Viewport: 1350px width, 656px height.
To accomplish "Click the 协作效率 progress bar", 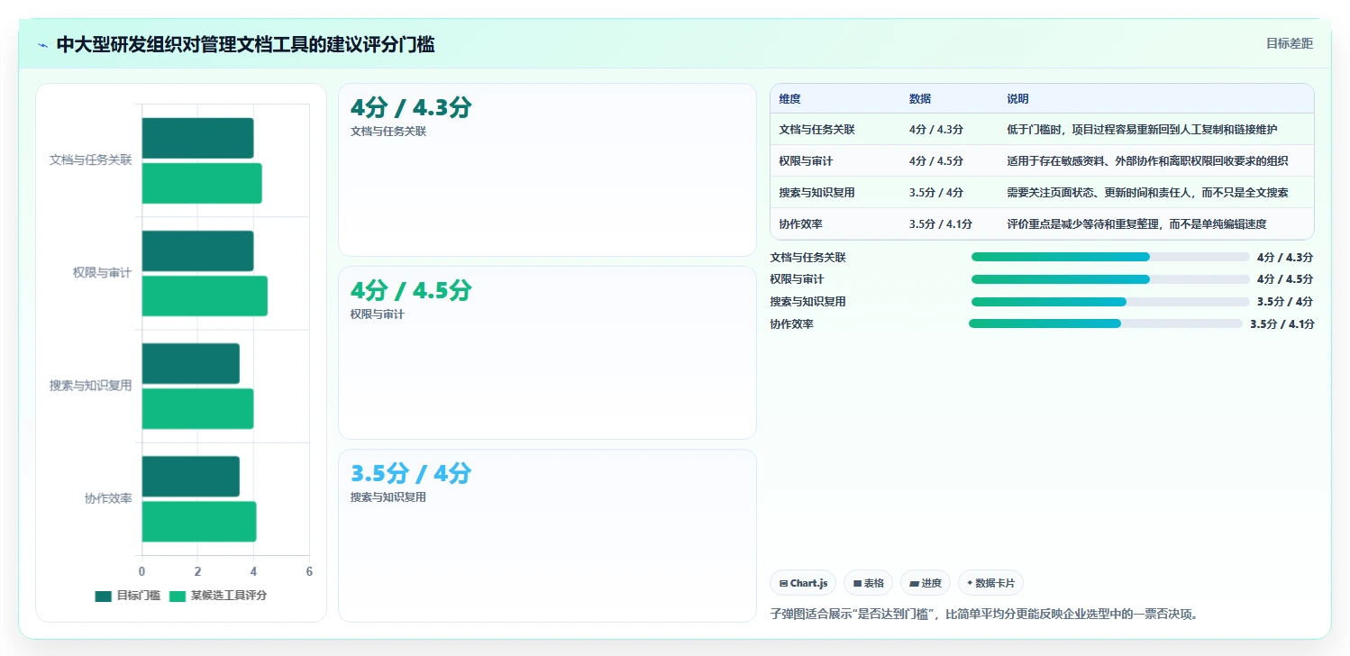I will pos(1106,323).
